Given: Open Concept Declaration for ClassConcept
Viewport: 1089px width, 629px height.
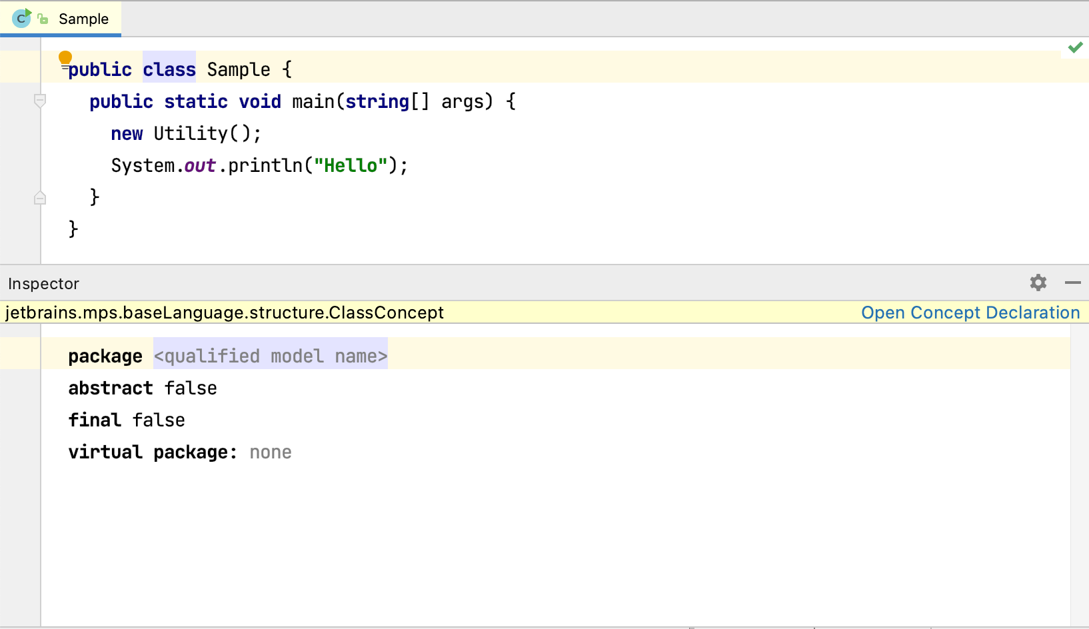Looking at the screenshot, I should [970, 312].
